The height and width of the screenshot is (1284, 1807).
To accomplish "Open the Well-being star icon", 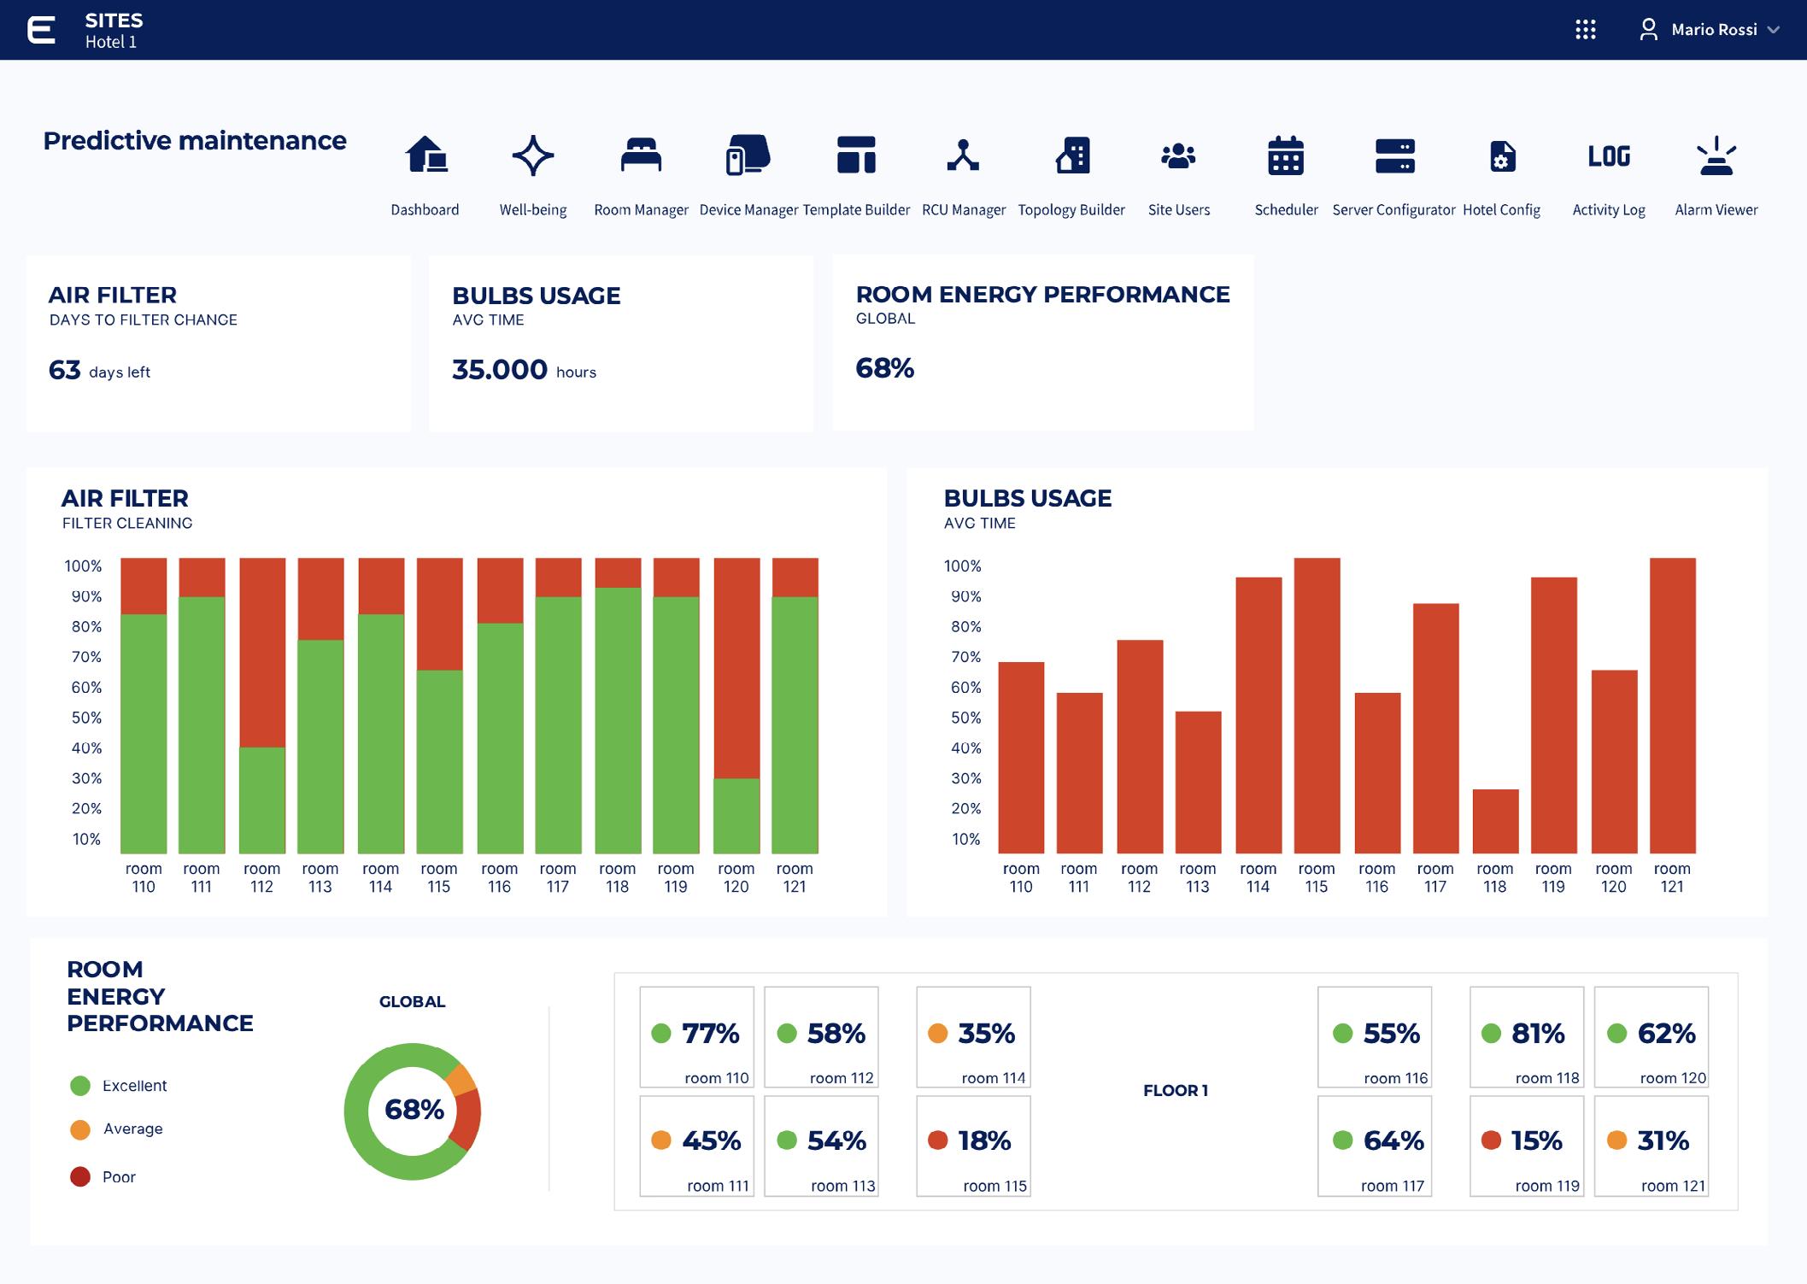I will [x=533, y=155].
